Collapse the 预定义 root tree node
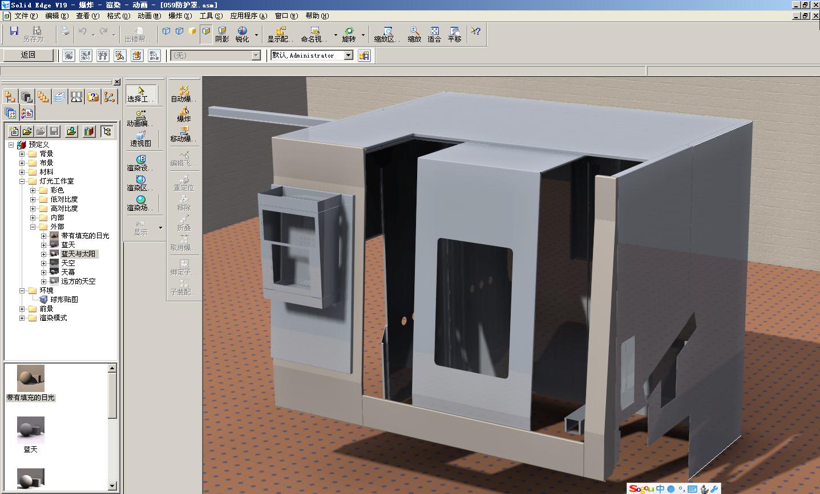Image resolution: width=820 pixels, height=494 pixels. pyautogui.click(x=11, y=145)
